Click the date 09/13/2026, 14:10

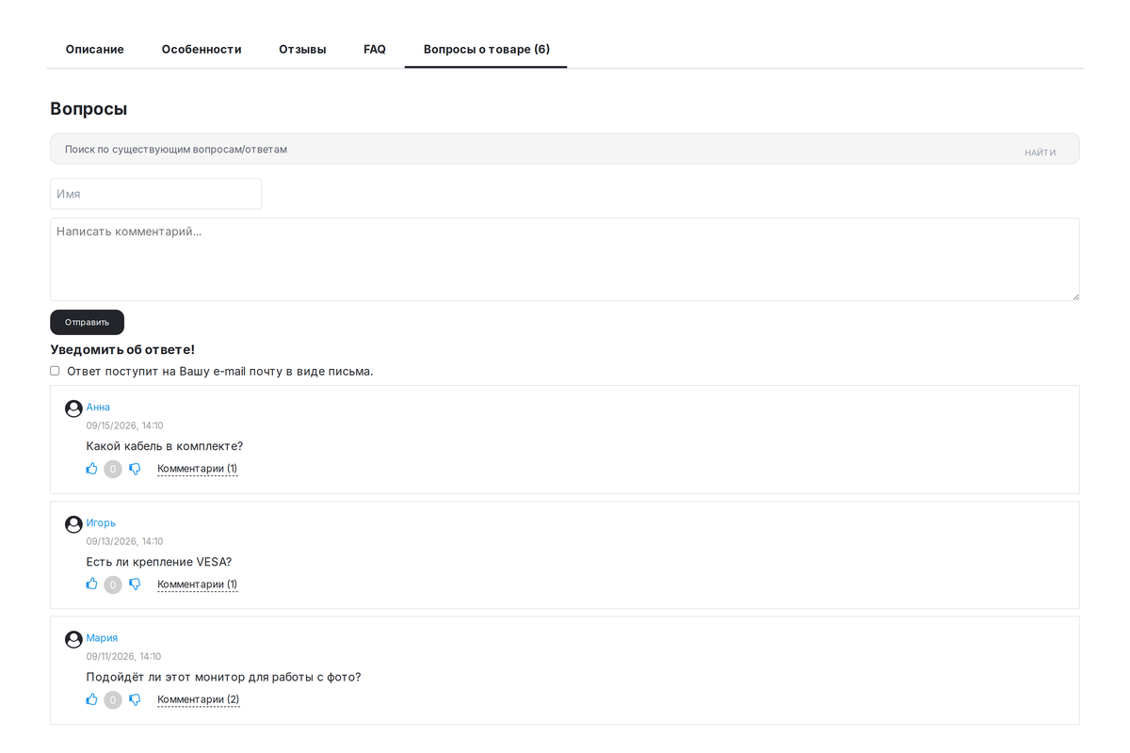(x=124, y=541)
